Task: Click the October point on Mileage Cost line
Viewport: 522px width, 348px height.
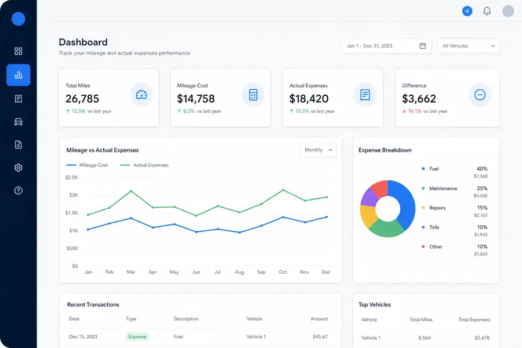Action: pos(283,217)
